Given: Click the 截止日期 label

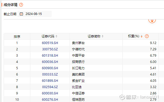Looking at the screenshot, I should [x=10, y=14].
